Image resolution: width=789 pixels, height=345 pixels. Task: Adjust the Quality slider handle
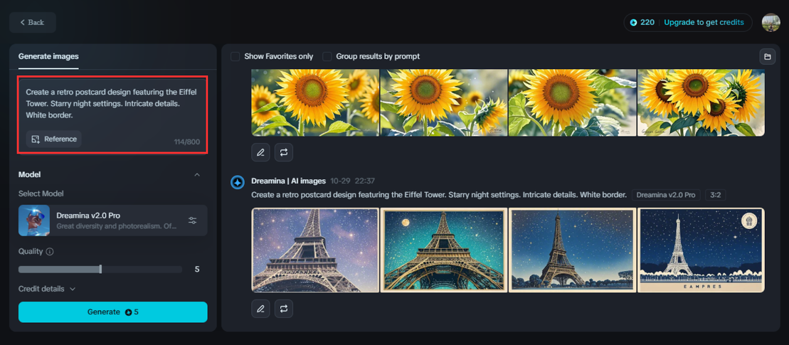pos(100,269)
